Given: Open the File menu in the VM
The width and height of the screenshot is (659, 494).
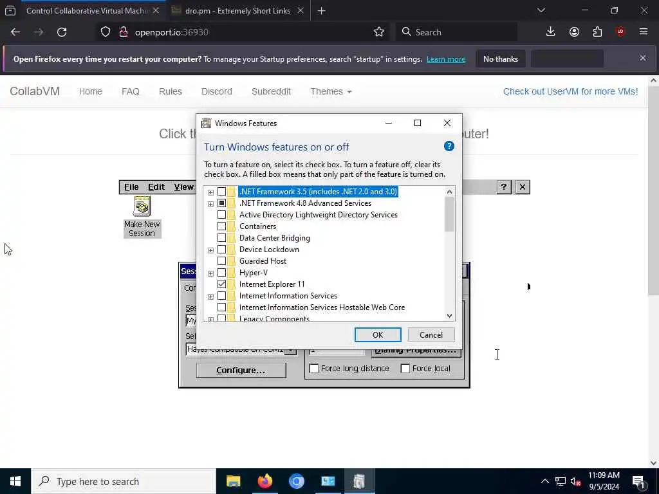Looking at the screenshot, I should point(131,187).
